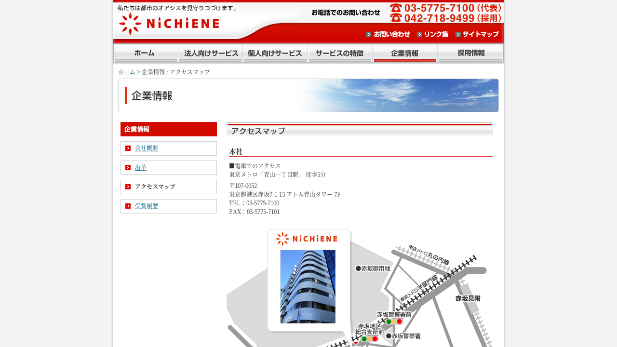Click the アクセスマップ content heading

point(359,130)
